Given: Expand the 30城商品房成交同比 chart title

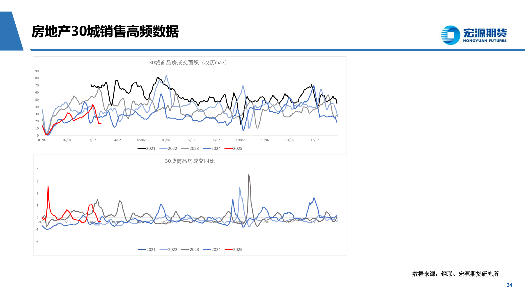Looking at the screenshot, I should point(190,161).
